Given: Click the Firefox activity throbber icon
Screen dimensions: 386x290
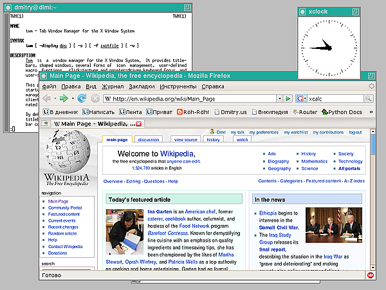Looking at the screenshot, I should 371,86.
